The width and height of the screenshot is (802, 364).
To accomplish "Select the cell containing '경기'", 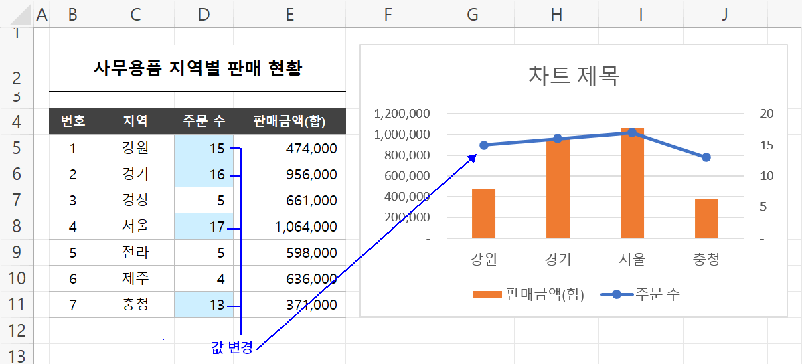I will pyautogui.click(x=135, y=175).
